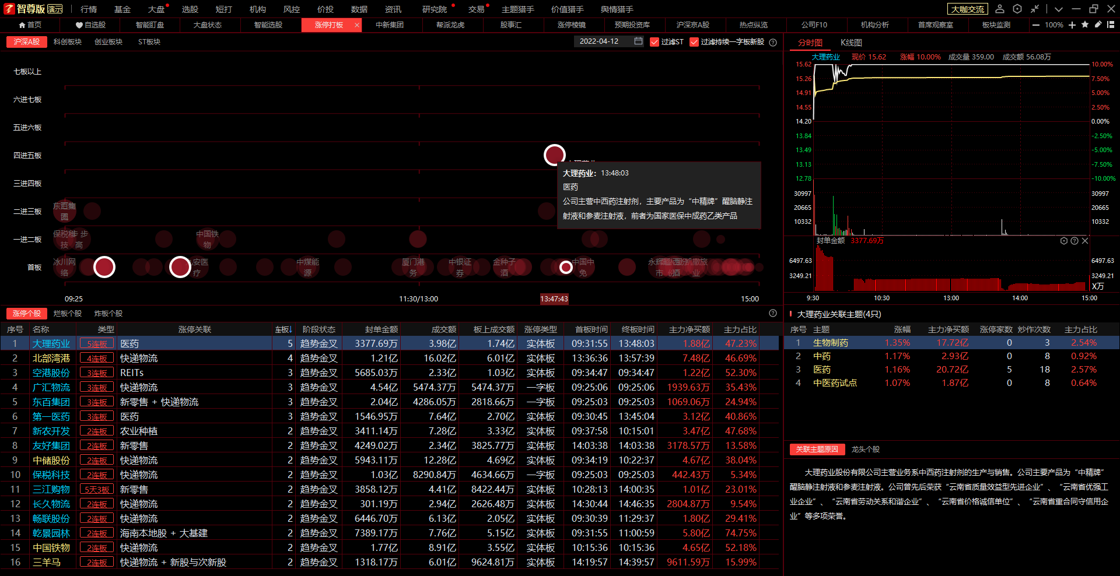Switch to the 炸板个股 tab
1120x576 pixels.
coord(108,314)
